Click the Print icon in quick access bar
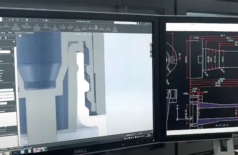Image resolution: width=238 pixels, height=155 pixels. click(27, 20)
